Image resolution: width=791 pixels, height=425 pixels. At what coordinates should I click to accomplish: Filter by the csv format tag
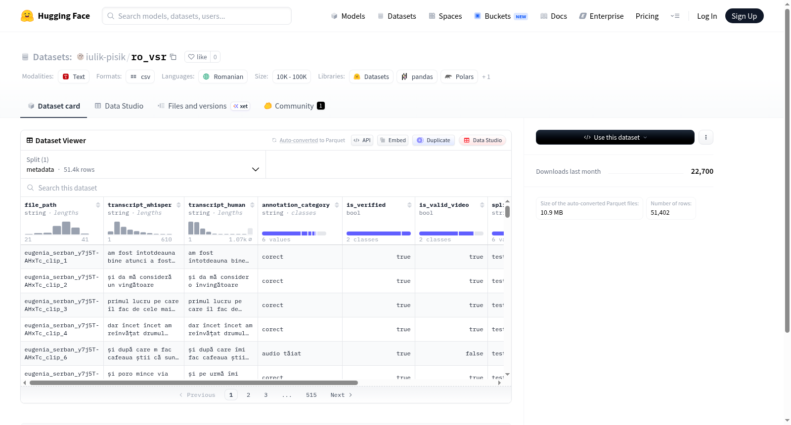pyautogui.click(x=140, y=77)
